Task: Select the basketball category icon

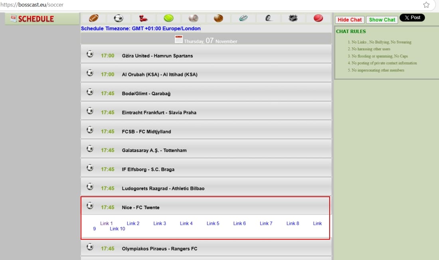Action: point(218,18)
